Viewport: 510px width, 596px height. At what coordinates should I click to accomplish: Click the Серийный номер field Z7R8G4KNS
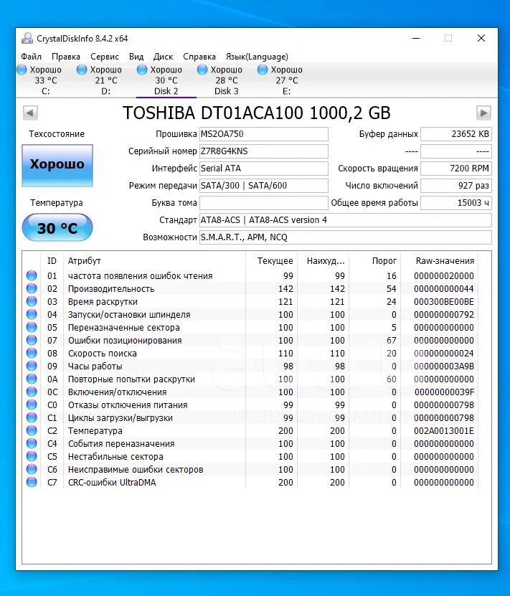click(264, 151)
